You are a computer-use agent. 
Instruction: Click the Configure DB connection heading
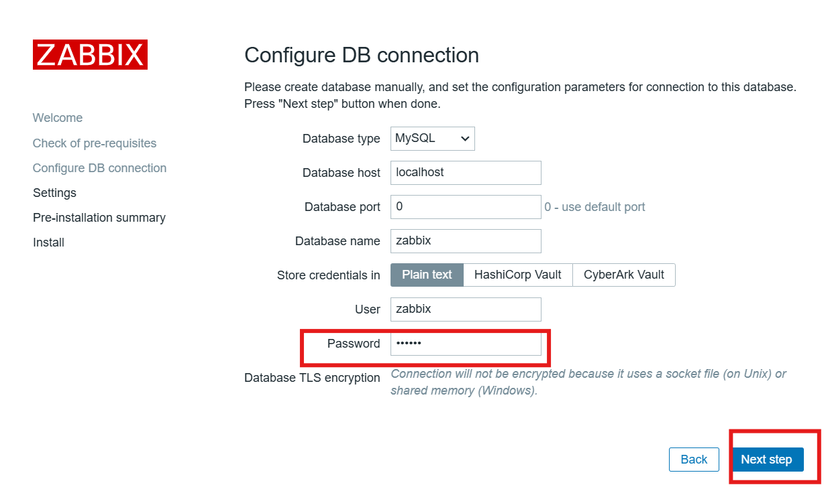tap(362, 55)
